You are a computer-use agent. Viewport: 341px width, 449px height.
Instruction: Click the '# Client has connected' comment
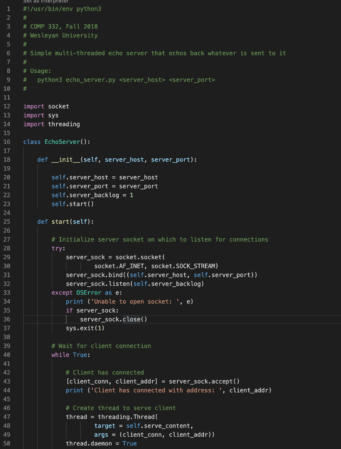click(105, 373)
